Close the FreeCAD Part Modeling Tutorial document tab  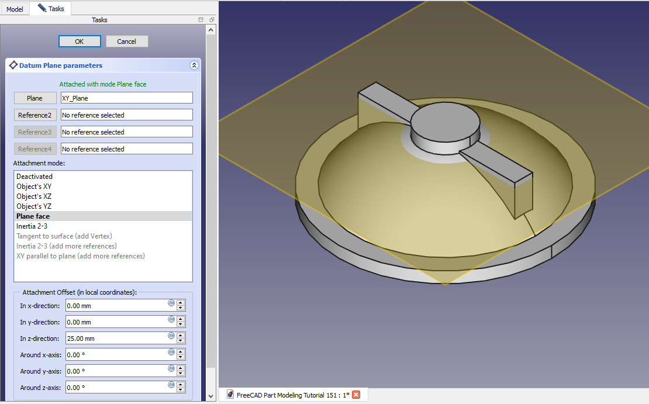(x=355, y=395)
